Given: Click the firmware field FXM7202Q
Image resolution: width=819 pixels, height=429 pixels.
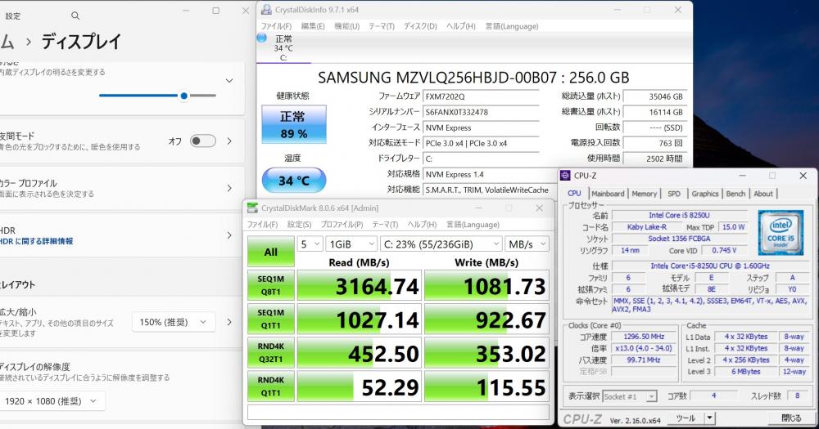Looking at the screenshot, I should click(481, 96).
